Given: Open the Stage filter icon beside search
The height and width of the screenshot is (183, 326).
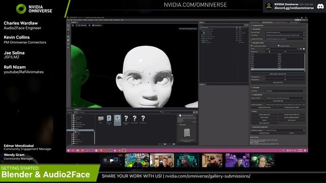Looking at the screenshot, I should click(246, 25).
